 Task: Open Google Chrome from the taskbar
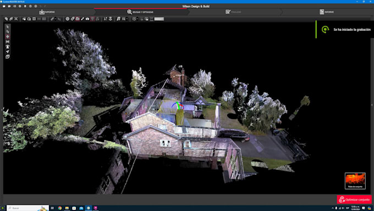[x=59, y=208]
